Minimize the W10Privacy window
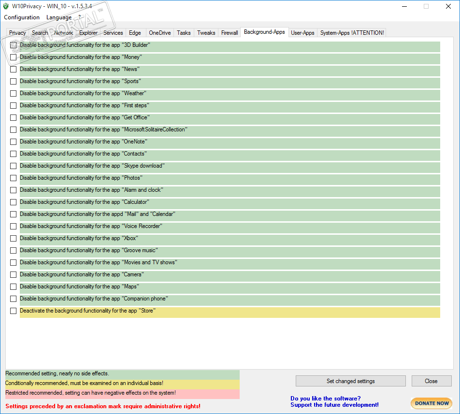Viewport: 460px width, 414px height. 404,6
